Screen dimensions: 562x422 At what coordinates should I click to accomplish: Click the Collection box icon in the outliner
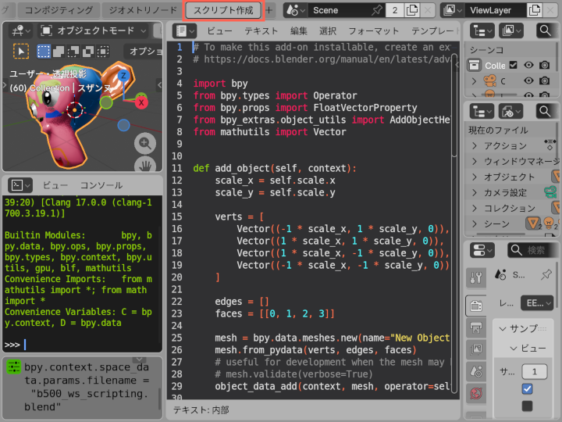point(475,66)
